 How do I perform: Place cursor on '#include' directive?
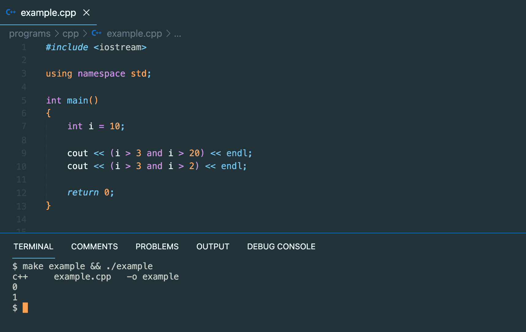pyautogui.click(x=67, y=47)
